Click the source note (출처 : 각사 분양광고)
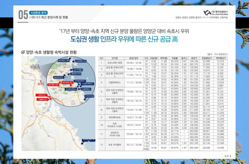 click(217, 54)
